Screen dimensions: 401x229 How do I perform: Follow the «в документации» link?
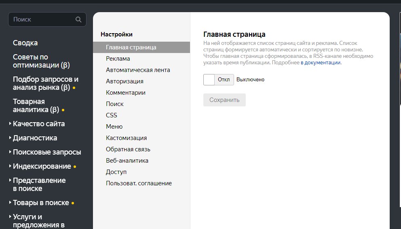pyautogui.click(x=321, y=62)
